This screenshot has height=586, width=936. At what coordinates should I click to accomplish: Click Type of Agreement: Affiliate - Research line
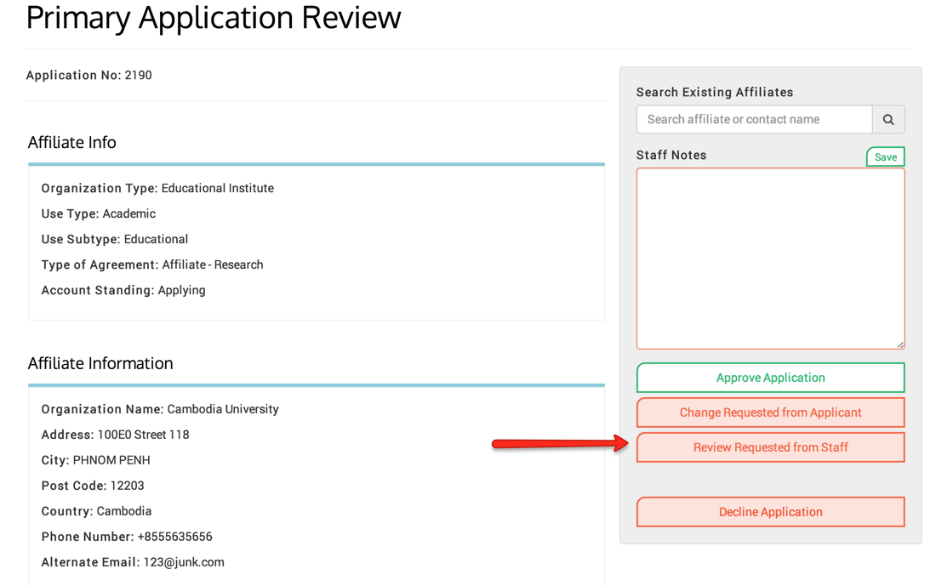click(152, 265)
